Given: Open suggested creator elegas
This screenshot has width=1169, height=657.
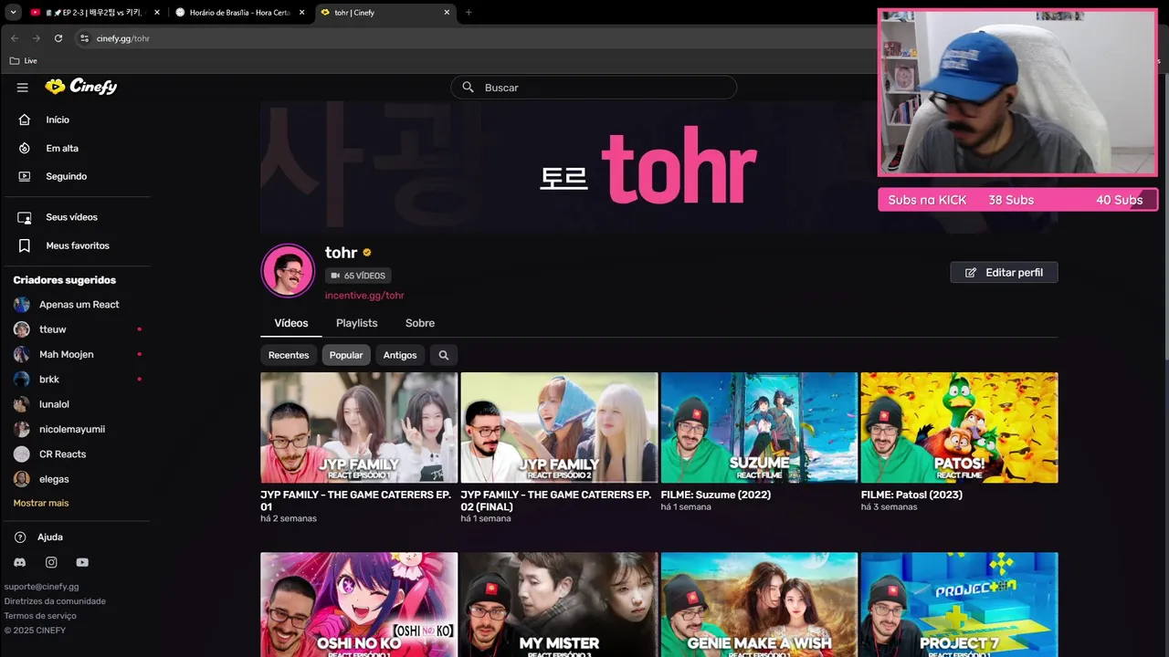Looking at the screenshot, I should point(54,479).
